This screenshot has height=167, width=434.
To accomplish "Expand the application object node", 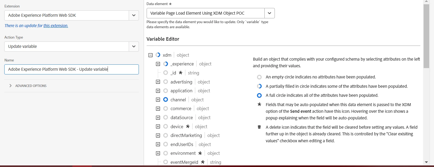I will click(x=158, y=91).
